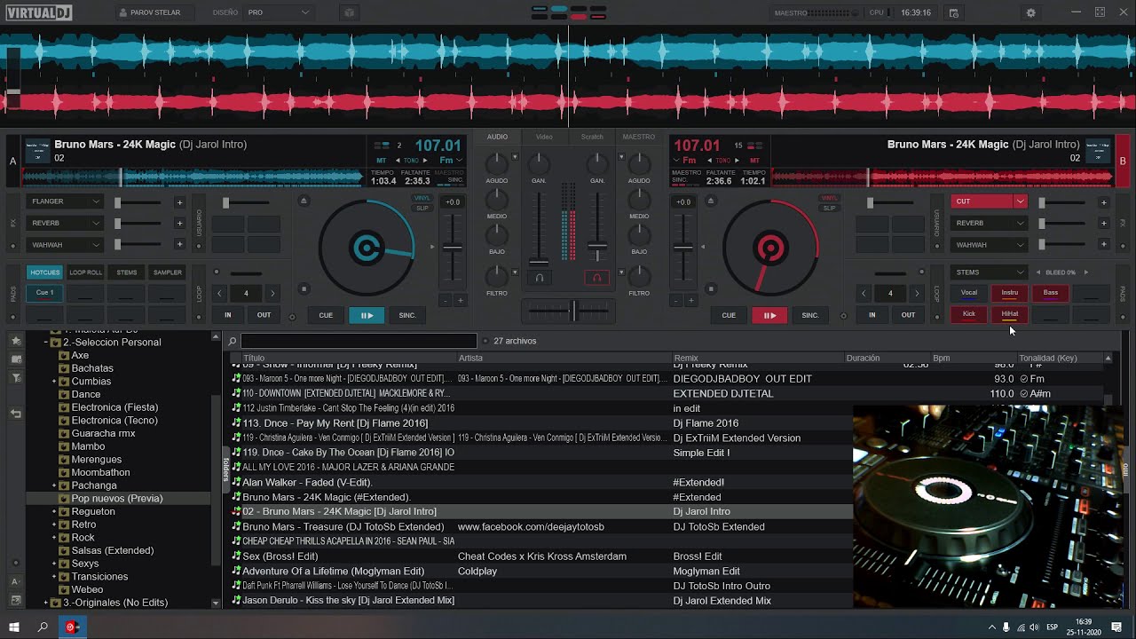Open Windows Start menu
The height and width of the screenshot is (639, 1136).
click(x=14, y=627)
